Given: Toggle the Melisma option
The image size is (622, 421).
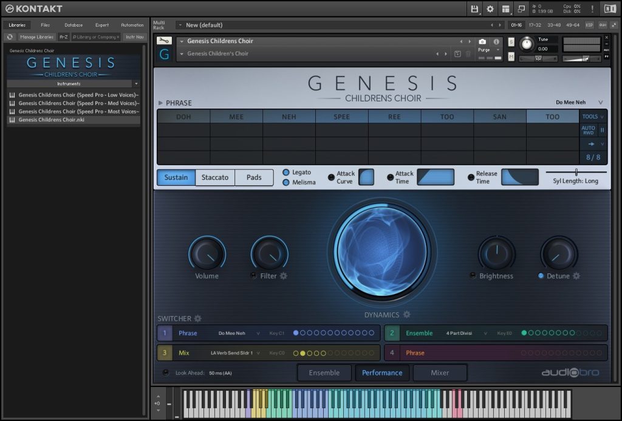Looking at the screenshot, I should point(286,182).
